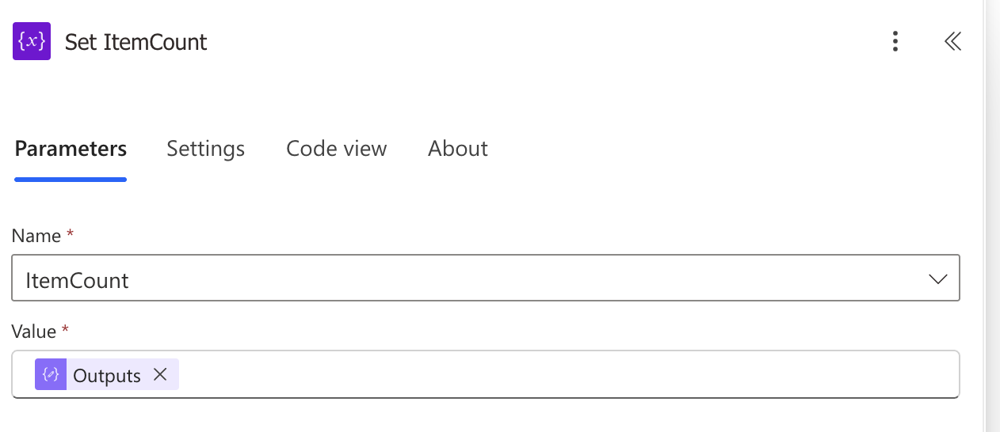Click the purple variable icon in header

pyautogui.click(x=32, y=41)
